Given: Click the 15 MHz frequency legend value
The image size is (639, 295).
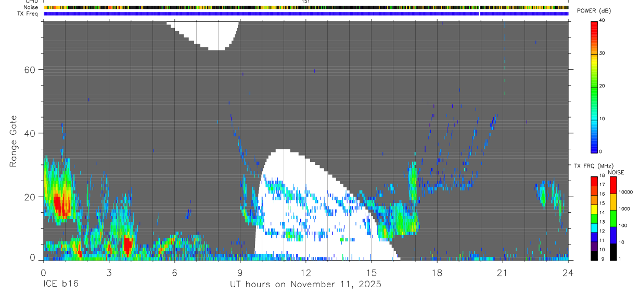Looking at the screenshot, I should click(602, 203).
